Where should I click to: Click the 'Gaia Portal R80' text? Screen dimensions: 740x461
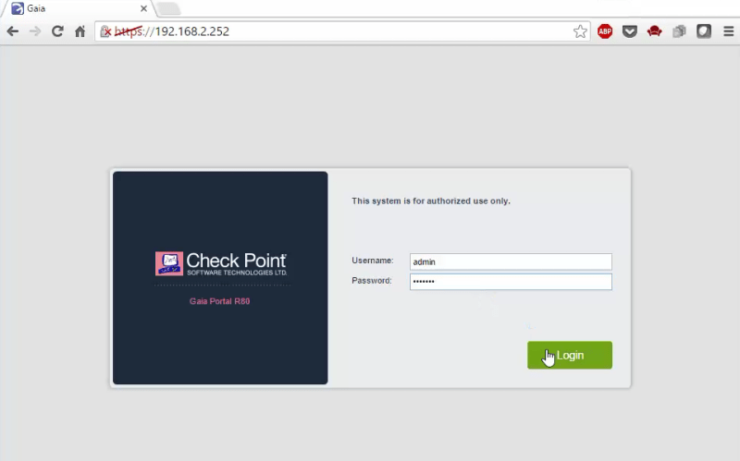[x=220, y=301]
